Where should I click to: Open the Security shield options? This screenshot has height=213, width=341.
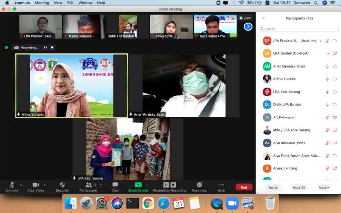tap(62, 186)
